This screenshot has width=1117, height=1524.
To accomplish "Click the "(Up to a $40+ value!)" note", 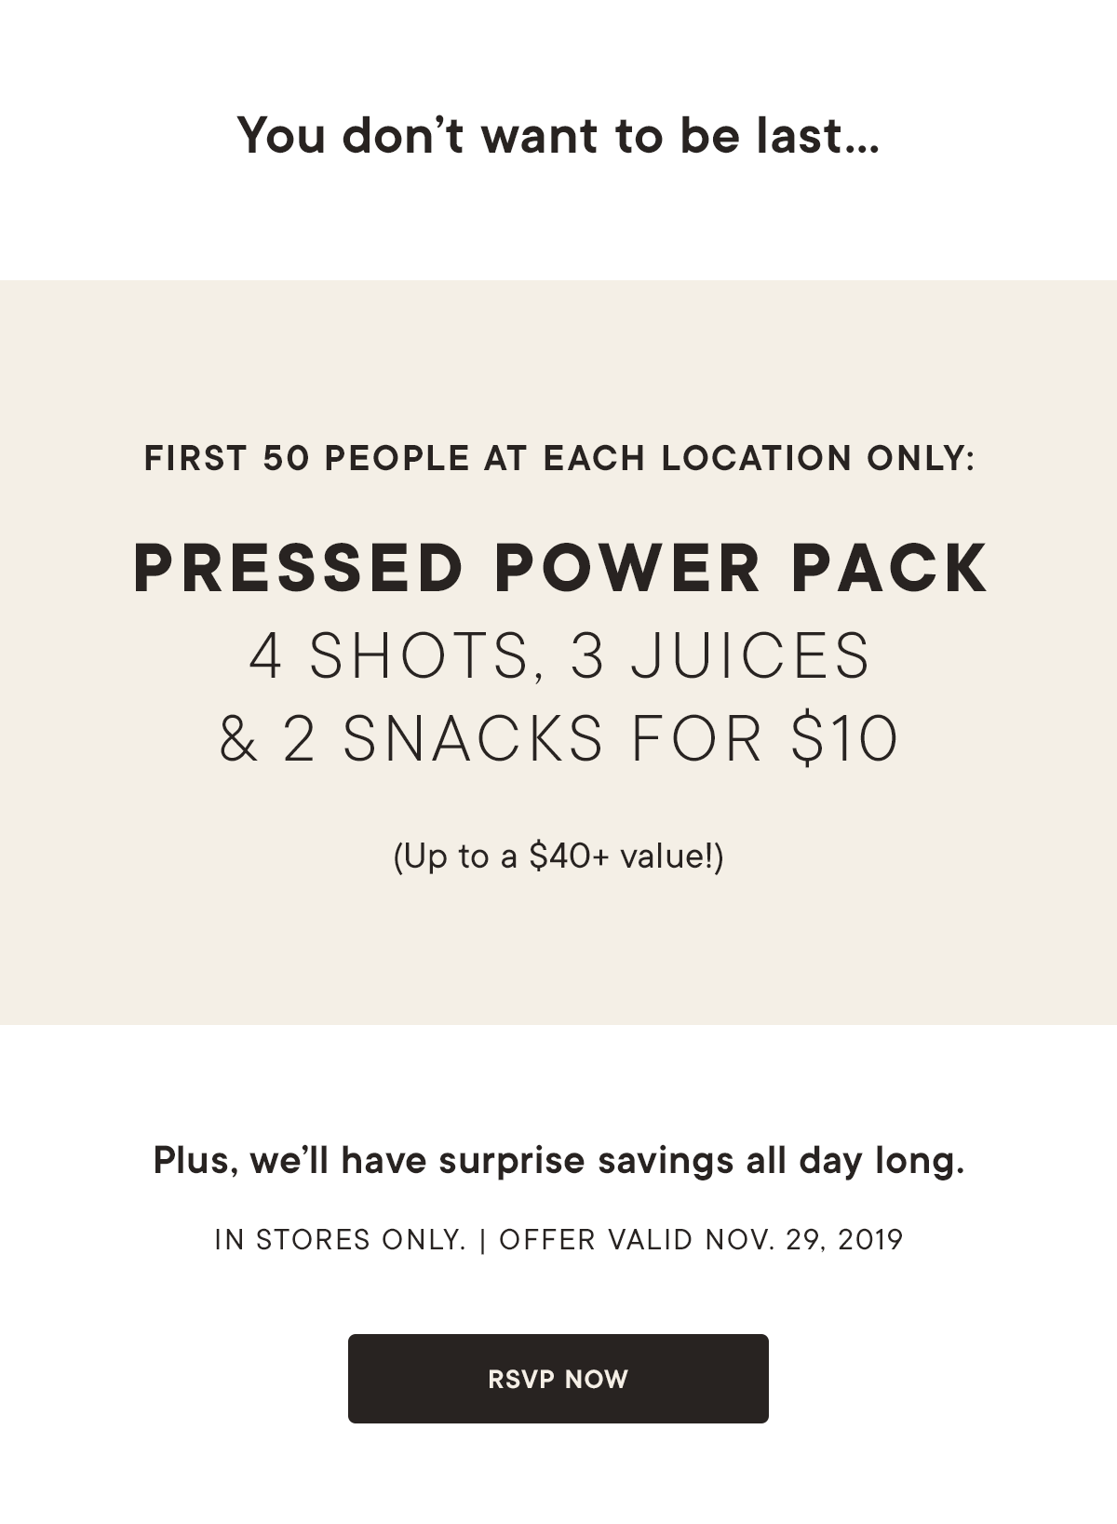I will [558, 856].
